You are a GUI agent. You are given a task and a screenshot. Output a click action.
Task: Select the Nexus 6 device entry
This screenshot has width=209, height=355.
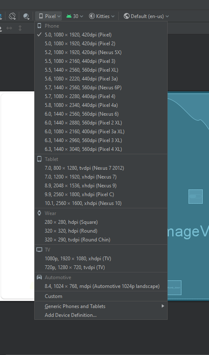tap(101, 114)
